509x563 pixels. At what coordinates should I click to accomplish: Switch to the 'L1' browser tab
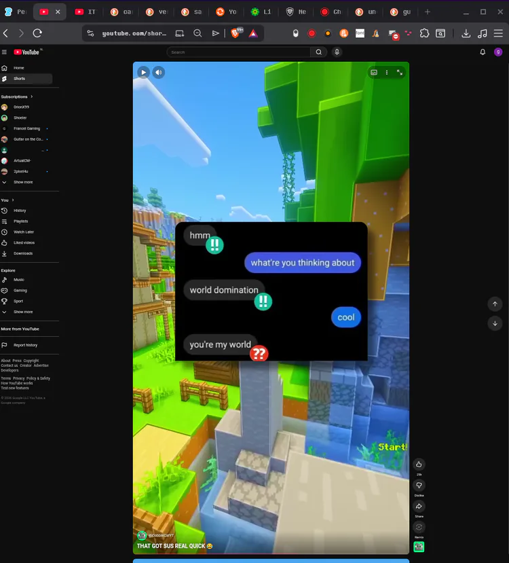(x=261, y=12)
